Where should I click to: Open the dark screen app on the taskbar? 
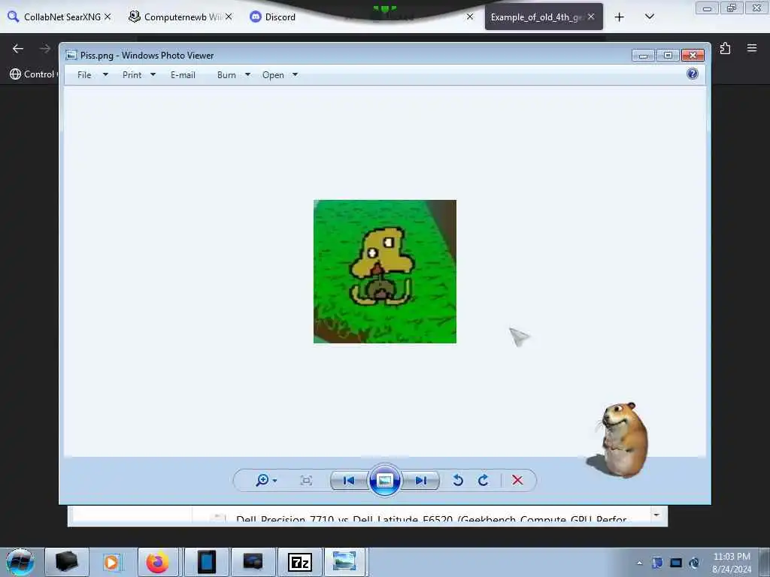(253, 562)
